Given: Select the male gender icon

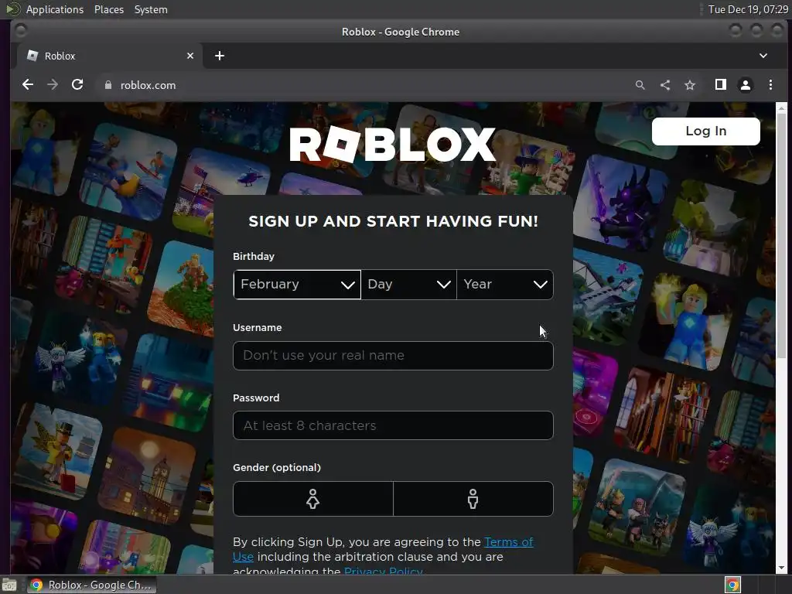Looking at the screenshot, I should 473,499.
